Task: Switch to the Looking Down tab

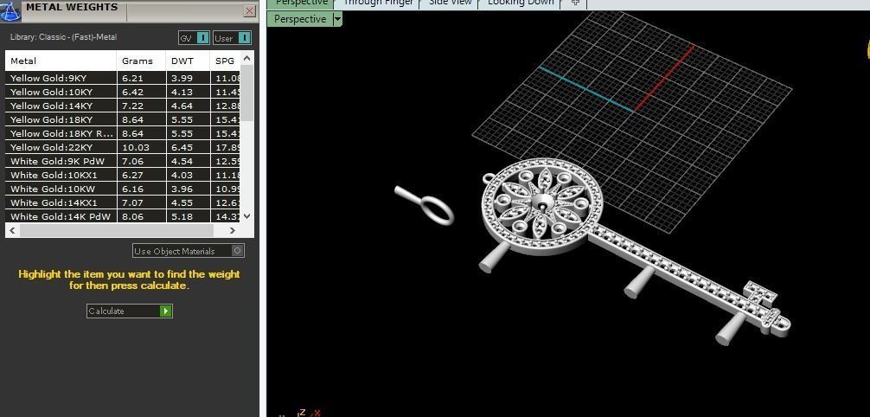Action: click(521, 3)
